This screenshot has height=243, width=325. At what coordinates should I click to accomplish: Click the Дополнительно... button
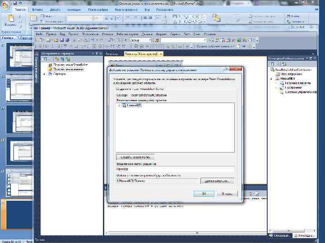[x=217, y=181]
